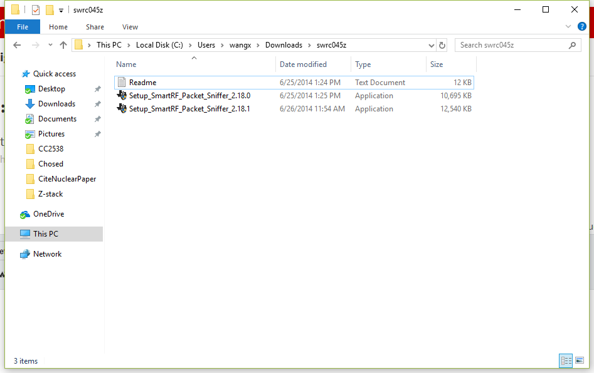
Task: Open Network in the navigation pane
Action: click(x=47, y=254)
